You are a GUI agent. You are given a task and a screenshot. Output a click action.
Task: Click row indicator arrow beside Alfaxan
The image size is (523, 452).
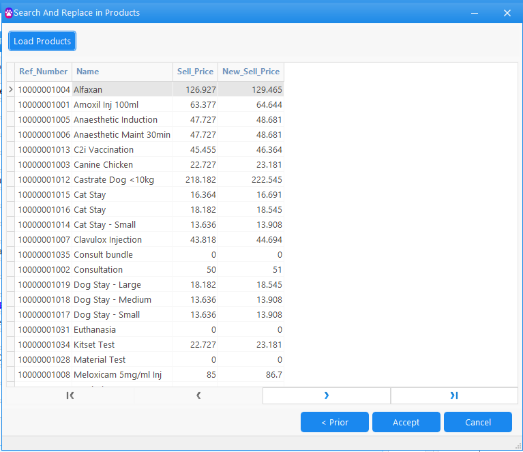[x=10, y=89]
